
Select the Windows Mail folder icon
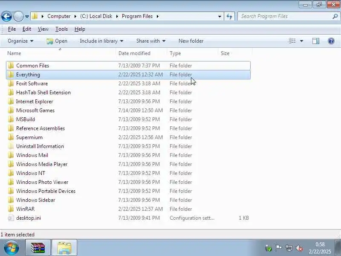11,155
